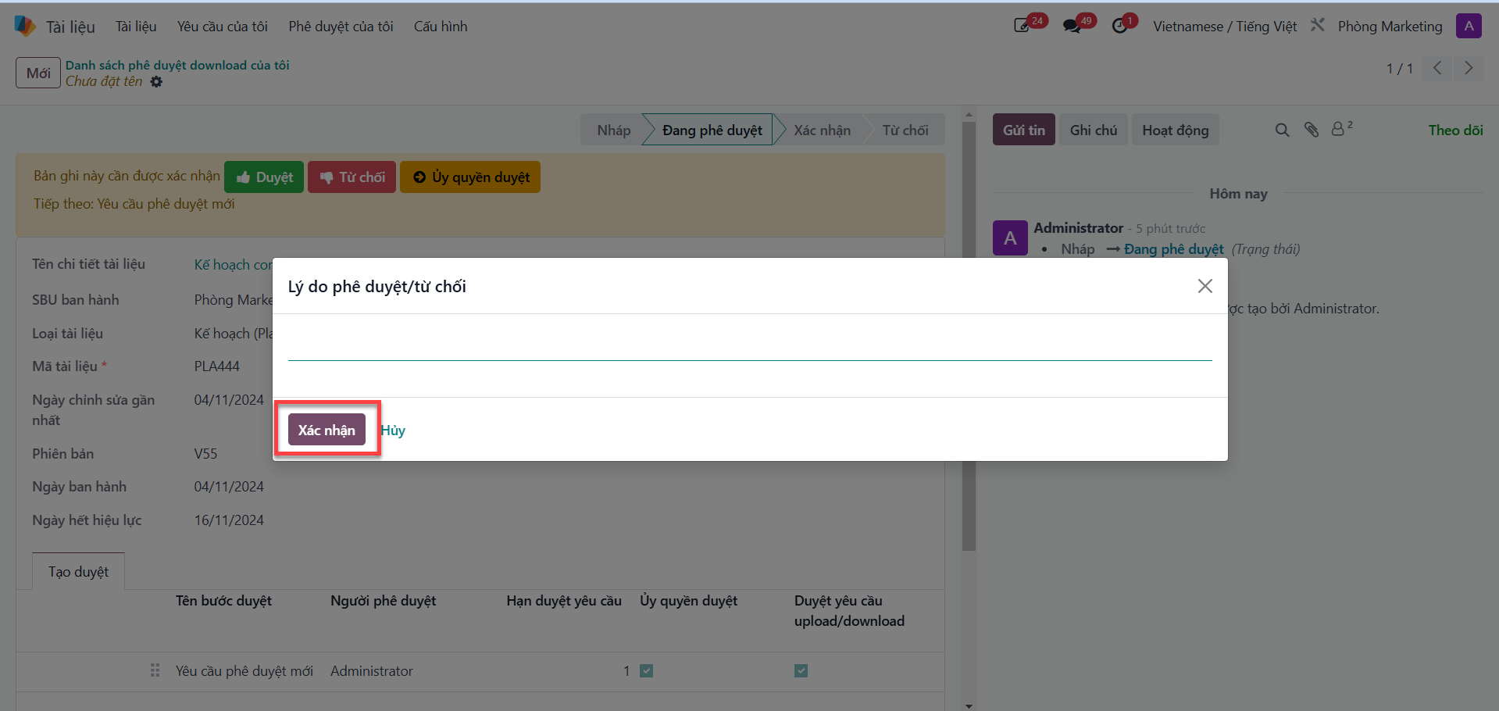Click the paperclip attachments icon
Image resolution: width=1499 pixels, height=711 pixels.
point(1312,130)
